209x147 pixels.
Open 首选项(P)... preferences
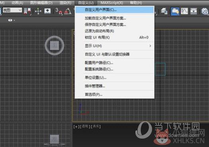click(115, 94)
